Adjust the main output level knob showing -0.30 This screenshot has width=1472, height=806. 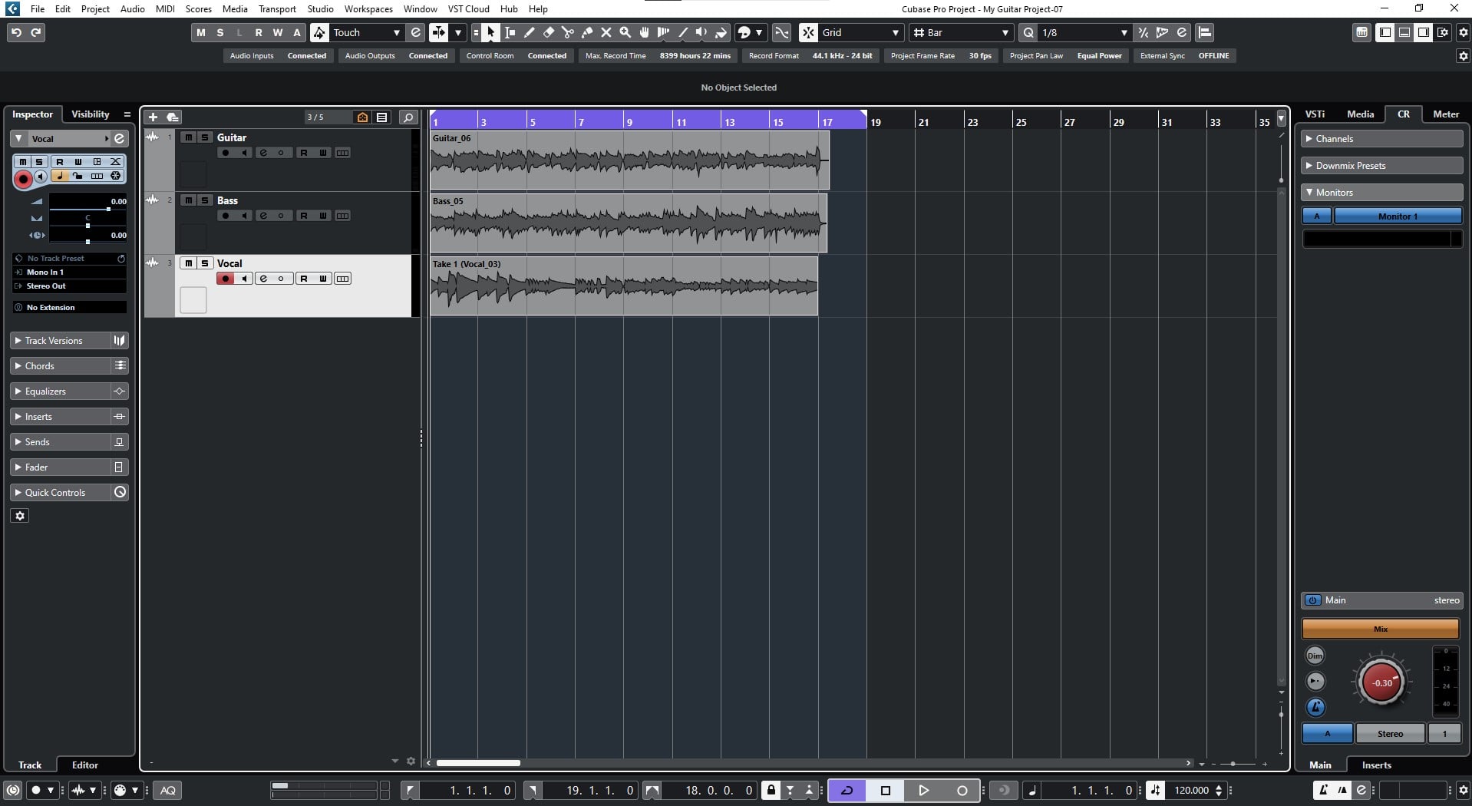pos(1381,682)
